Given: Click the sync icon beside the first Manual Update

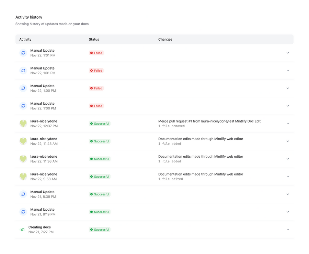Looking at the screenshot, I should pyautogui.click(x=23, y=53).
